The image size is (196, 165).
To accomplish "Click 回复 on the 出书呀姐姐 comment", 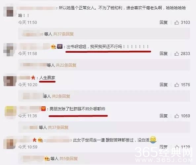I will tap(164, 54).
